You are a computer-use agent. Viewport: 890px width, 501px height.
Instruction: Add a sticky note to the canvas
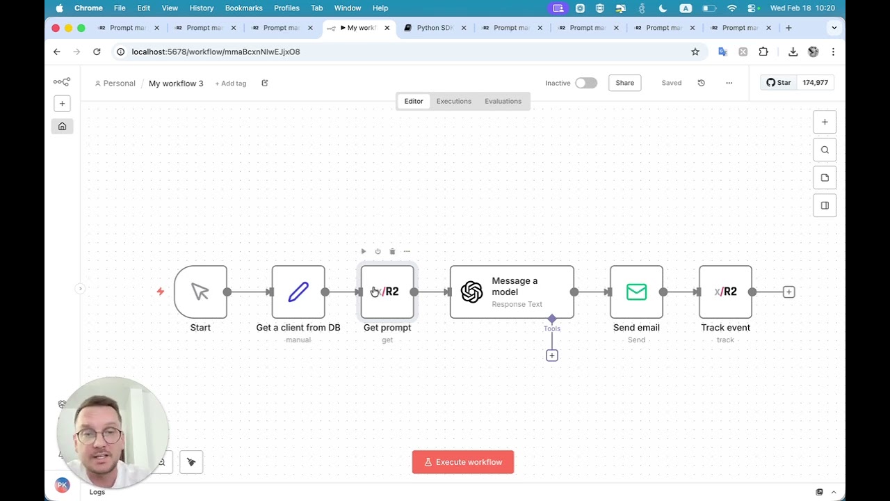tap(825, 177)
